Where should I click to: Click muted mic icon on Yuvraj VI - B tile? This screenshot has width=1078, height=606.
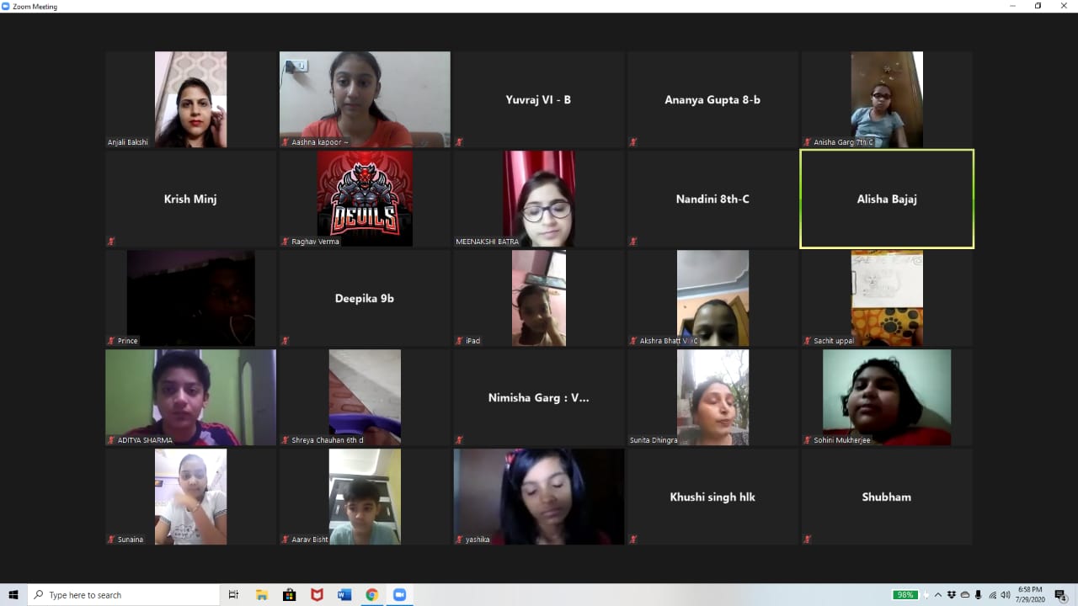(x=459, y=142)
